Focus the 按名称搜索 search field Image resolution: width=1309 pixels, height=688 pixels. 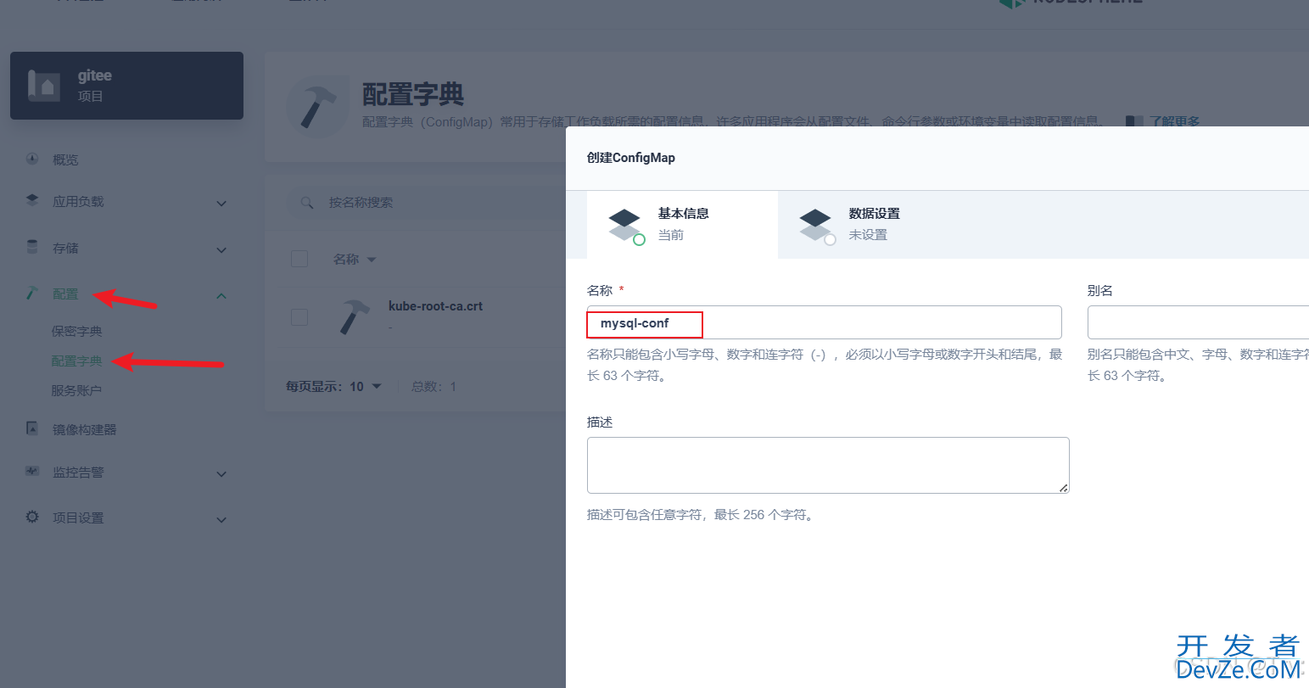424,203
